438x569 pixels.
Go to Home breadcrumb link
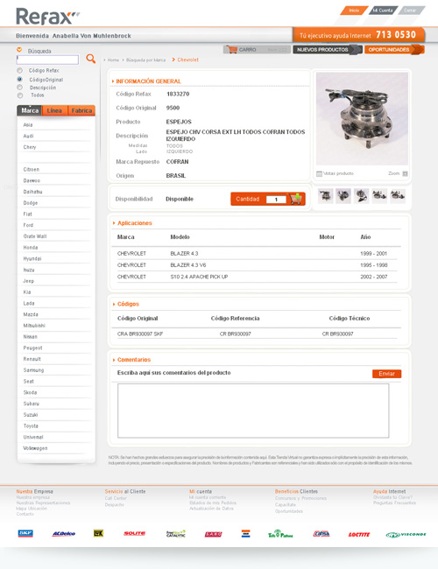(x=113, y=60)
